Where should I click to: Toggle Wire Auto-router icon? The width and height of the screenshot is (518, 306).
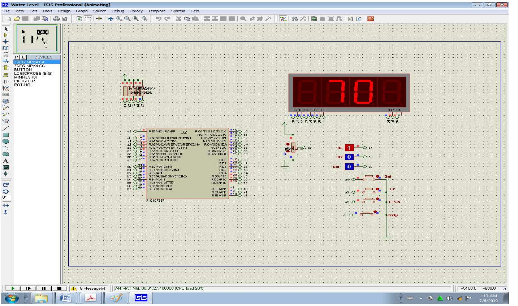click(283, 19)
